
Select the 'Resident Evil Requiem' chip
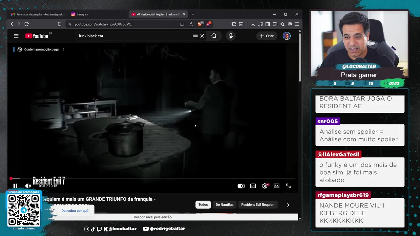pyautogui.click(x=258, y=205)
